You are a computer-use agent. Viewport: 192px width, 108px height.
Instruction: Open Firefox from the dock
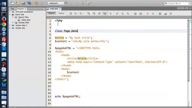[4, 19]
